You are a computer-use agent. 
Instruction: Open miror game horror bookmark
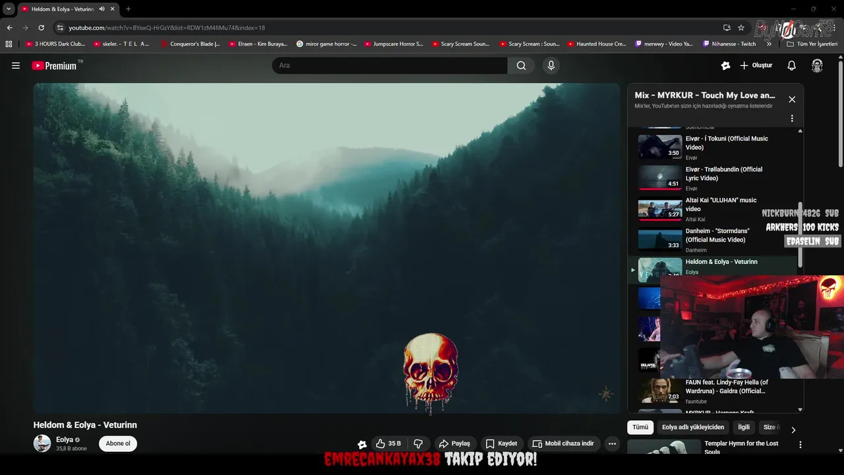coord(326,44)
